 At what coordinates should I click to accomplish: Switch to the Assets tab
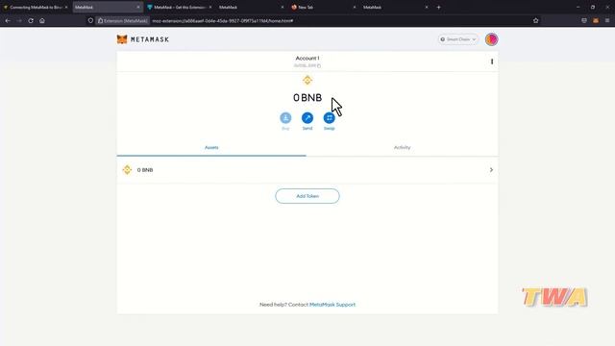pyautogui.click(x=211, y=147)
